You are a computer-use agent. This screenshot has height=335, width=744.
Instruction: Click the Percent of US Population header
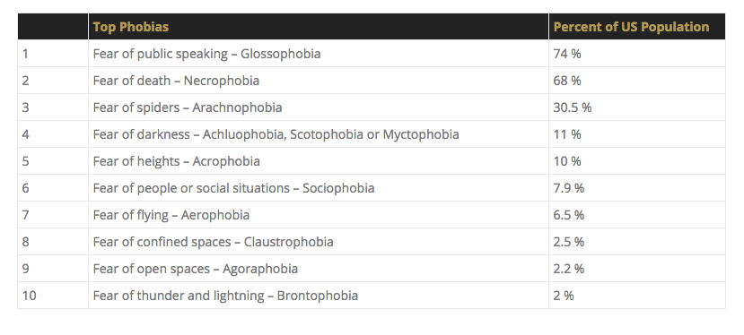pyautogui.click(x=631, y=27)
